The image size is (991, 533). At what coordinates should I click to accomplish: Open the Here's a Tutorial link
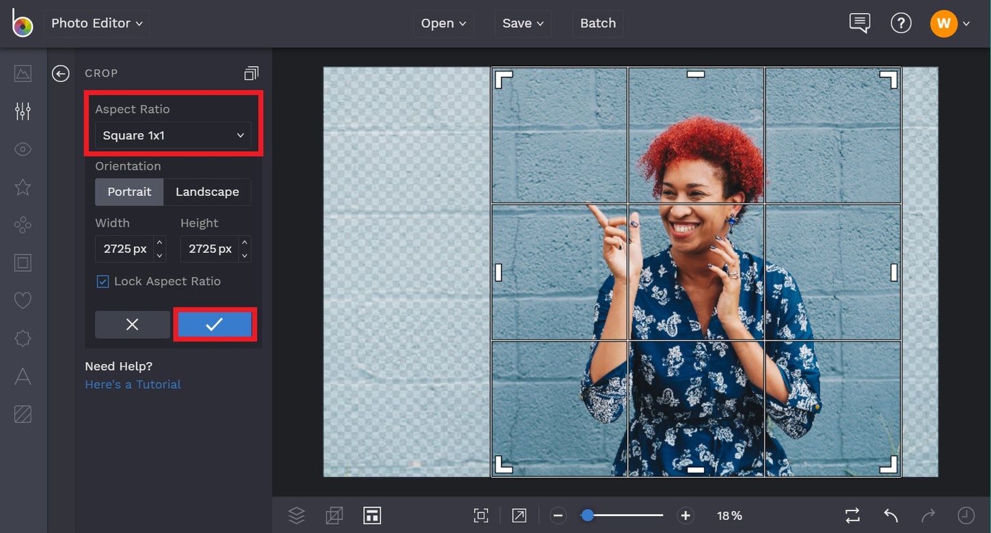(133, 385)
